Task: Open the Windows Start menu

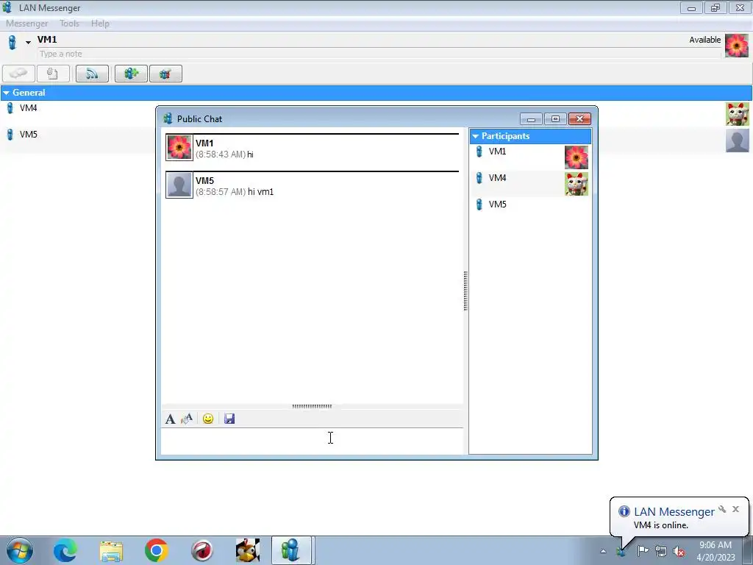Action: tap(20, 550)
